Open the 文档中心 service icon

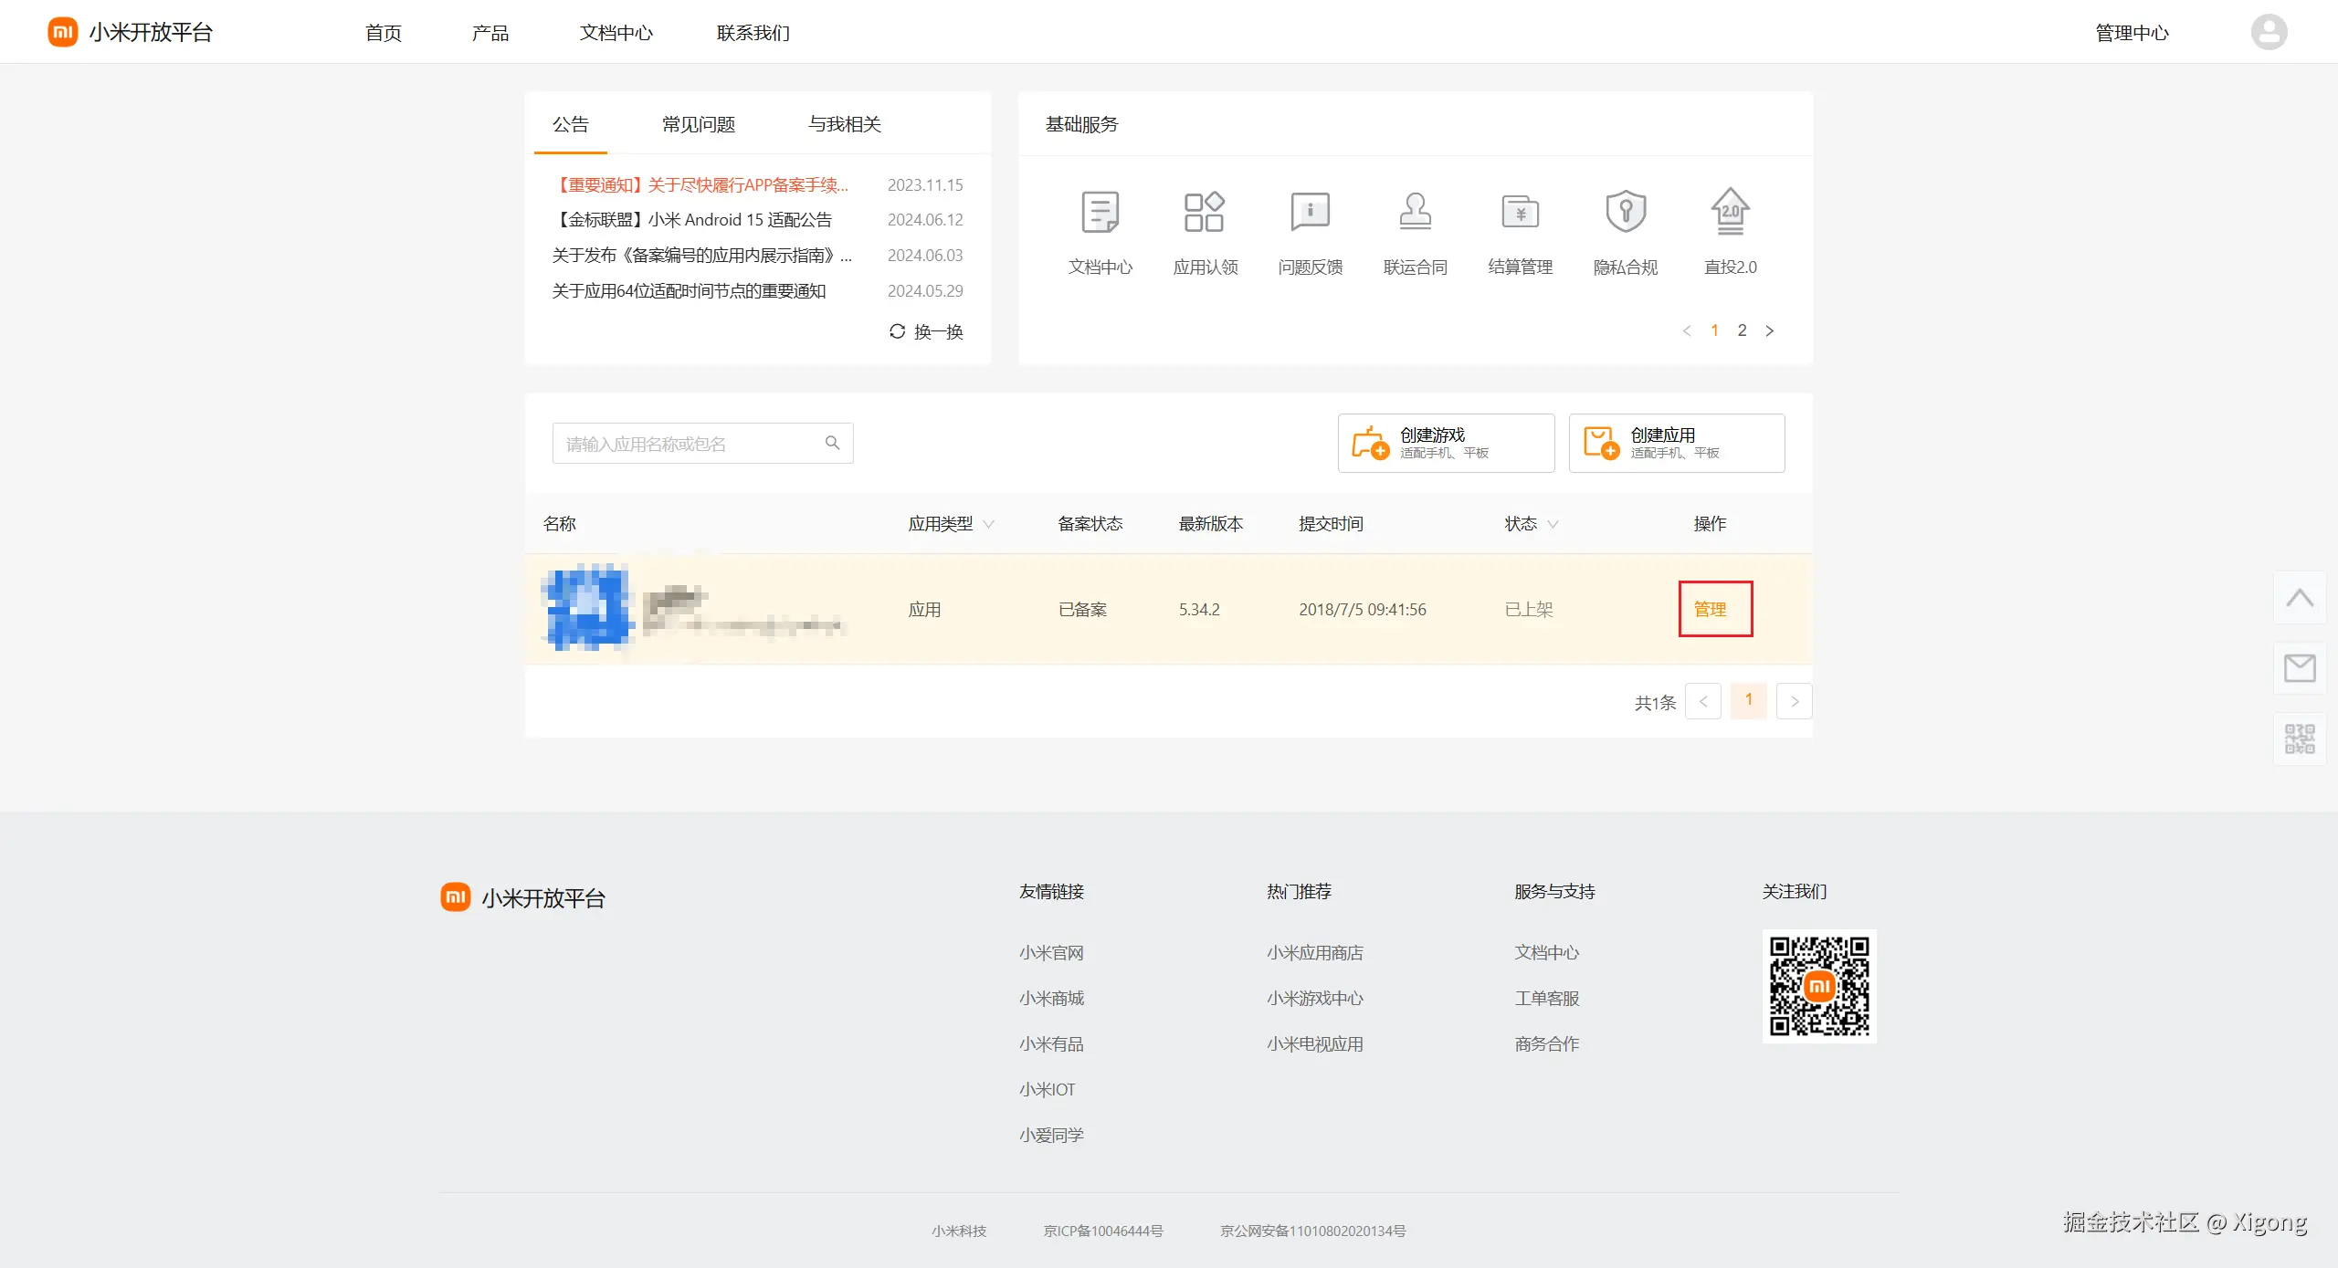[x=1100, y=212]
